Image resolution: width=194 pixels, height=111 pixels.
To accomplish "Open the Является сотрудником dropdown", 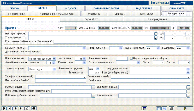I will click(98, 69).
